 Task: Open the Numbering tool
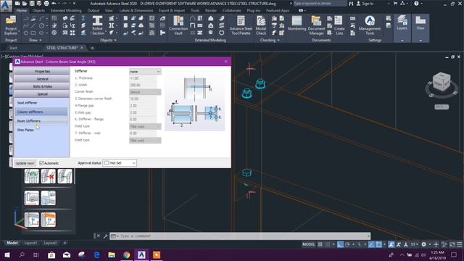[297, 24]
